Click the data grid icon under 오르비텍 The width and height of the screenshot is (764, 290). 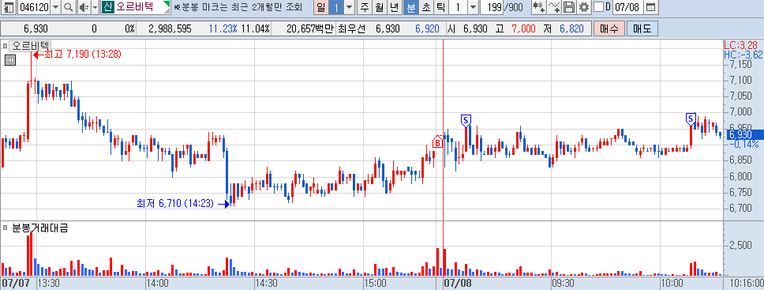10,60
